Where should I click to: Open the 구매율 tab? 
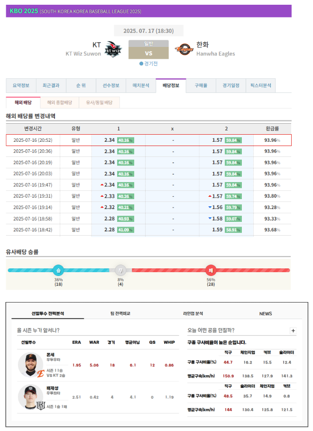[x=201, y=85]
